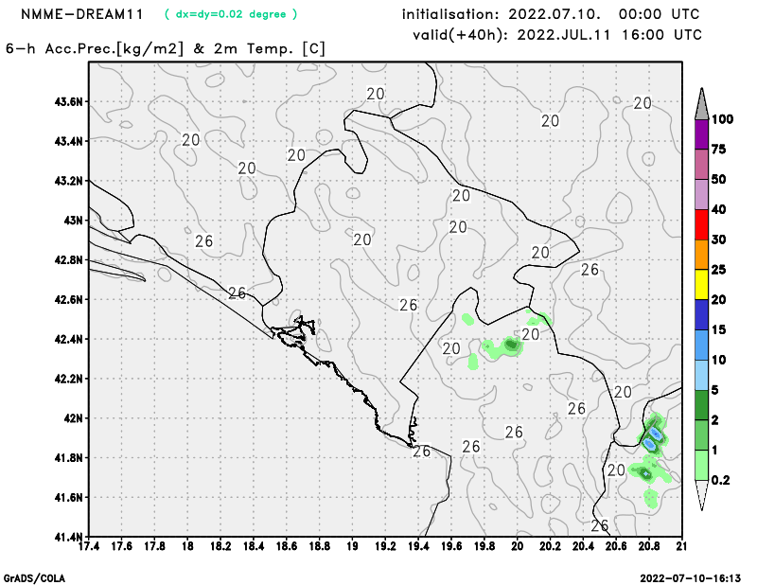Screen dimensions: 757x585
Task: Click the 43.6N latitude axis label
Action: point(68,102)
